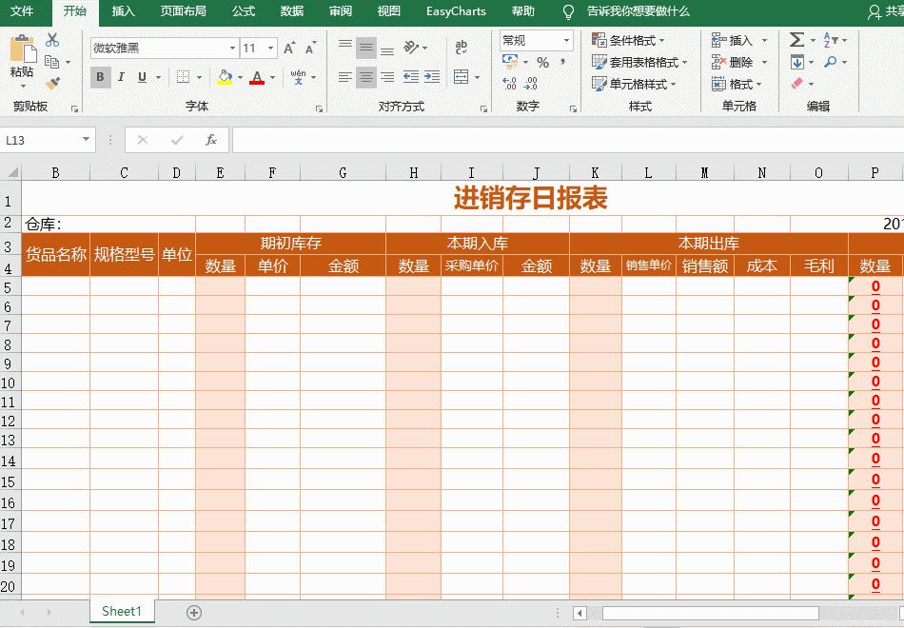Click the wrap text (ab) icon
904x628 pixels.
pos(462,46)
